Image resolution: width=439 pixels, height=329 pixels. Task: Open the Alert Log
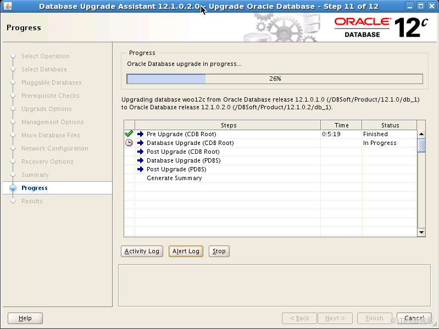tap(186, 251)
